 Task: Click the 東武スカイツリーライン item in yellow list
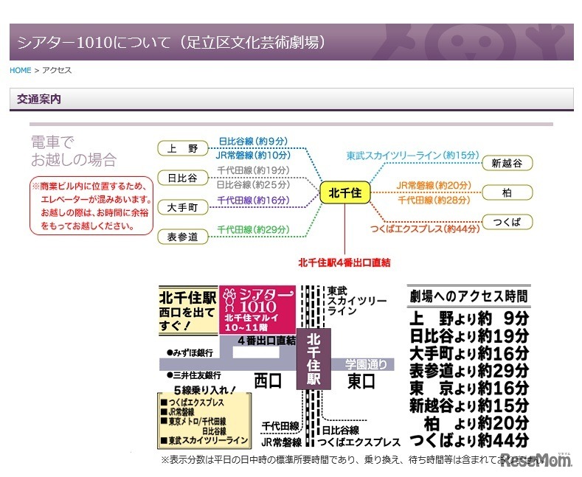point(204,440)
